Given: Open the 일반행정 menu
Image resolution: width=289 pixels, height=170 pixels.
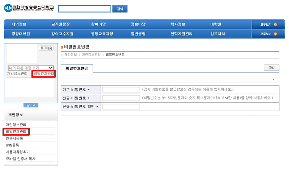Looking at the screenshot, I should tap(138, 34).
